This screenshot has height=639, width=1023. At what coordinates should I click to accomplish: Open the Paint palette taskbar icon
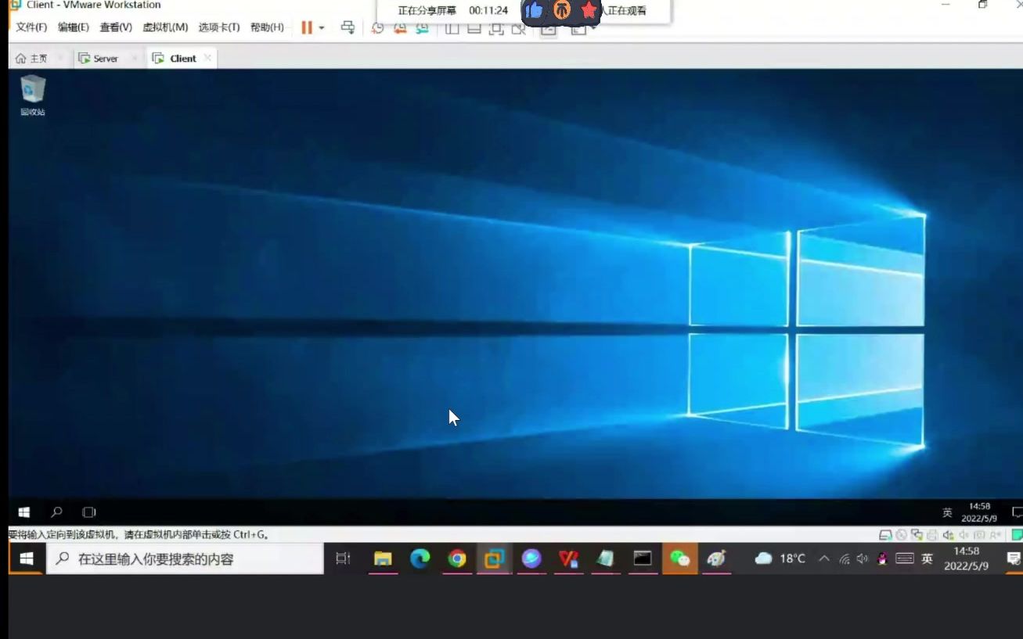pyautogui.click(x=716, y=558)
